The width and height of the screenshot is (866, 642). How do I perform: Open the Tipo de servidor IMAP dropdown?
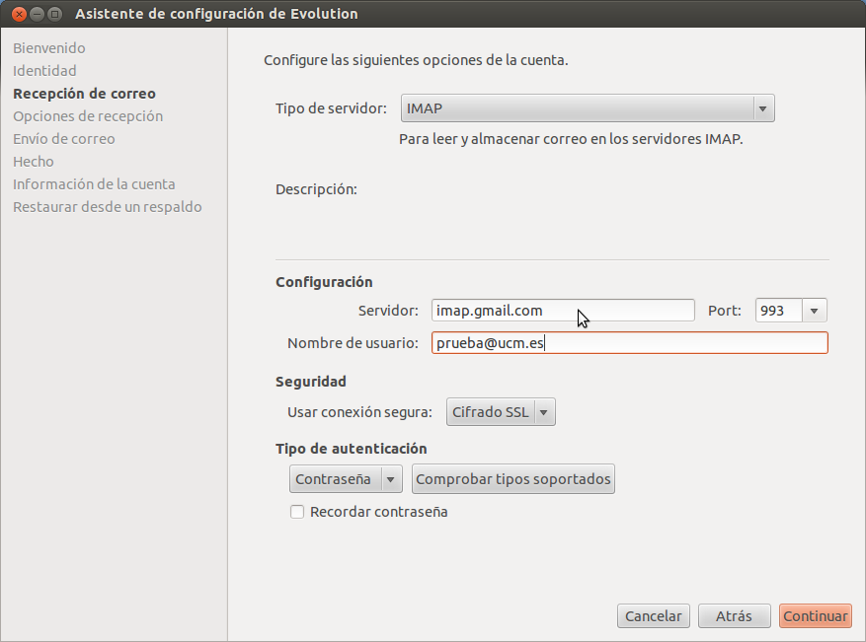click(x=588, y=108)
